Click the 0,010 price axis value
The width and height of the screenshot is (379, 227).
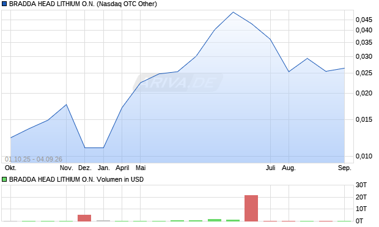tap(364, 157)
